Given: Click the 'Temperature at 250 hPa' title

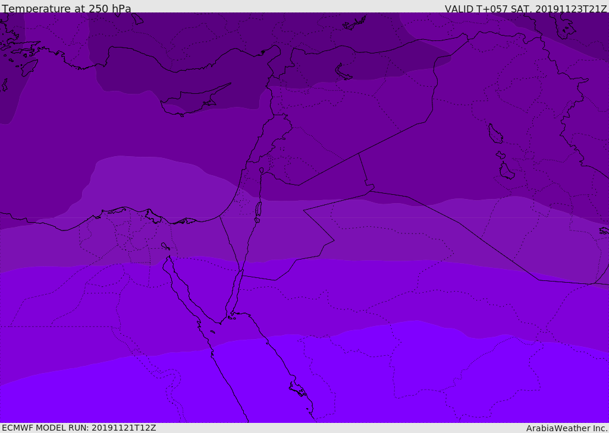Looking at the screenshot, I should click(x=67, y=8).
